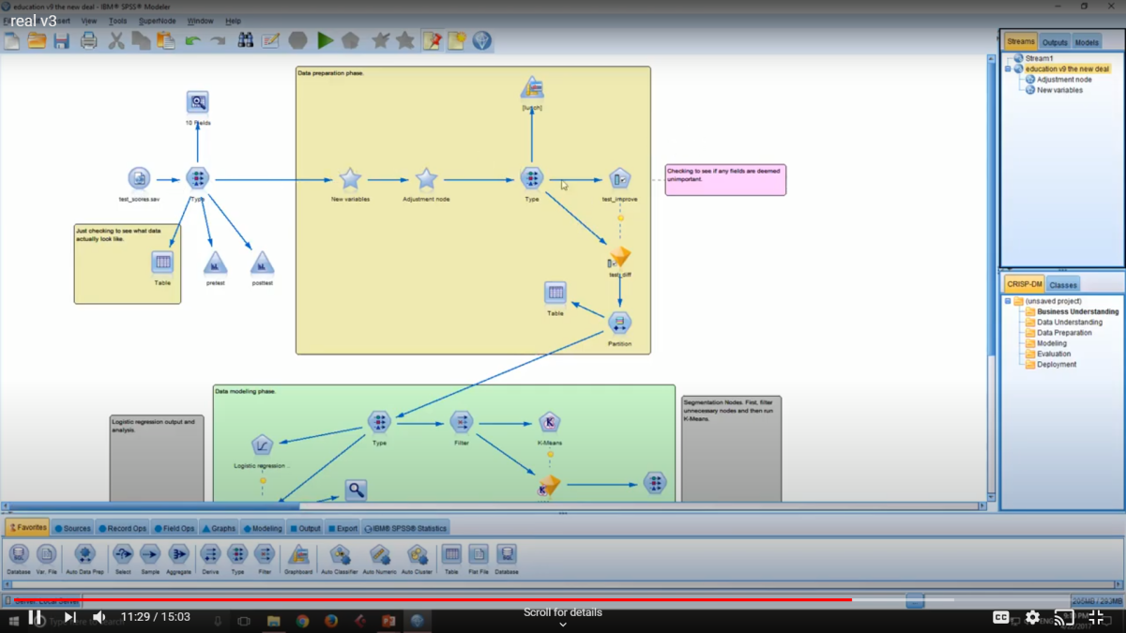Screen dimensions: 1126x633
Task: Switch to the Outputs manager tab
Action: point(1055,42)
